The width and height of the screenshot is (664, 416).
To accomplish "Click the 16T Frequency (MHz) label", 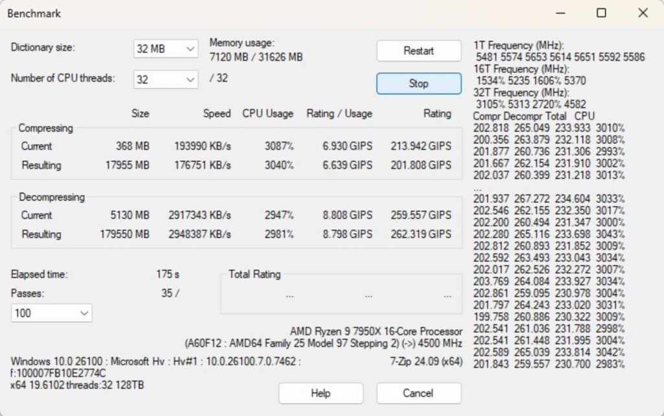I will point(521,69).
